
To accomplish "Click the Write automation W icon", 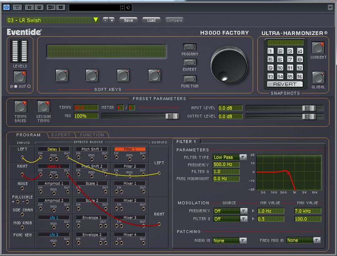I will click(39, 7).
